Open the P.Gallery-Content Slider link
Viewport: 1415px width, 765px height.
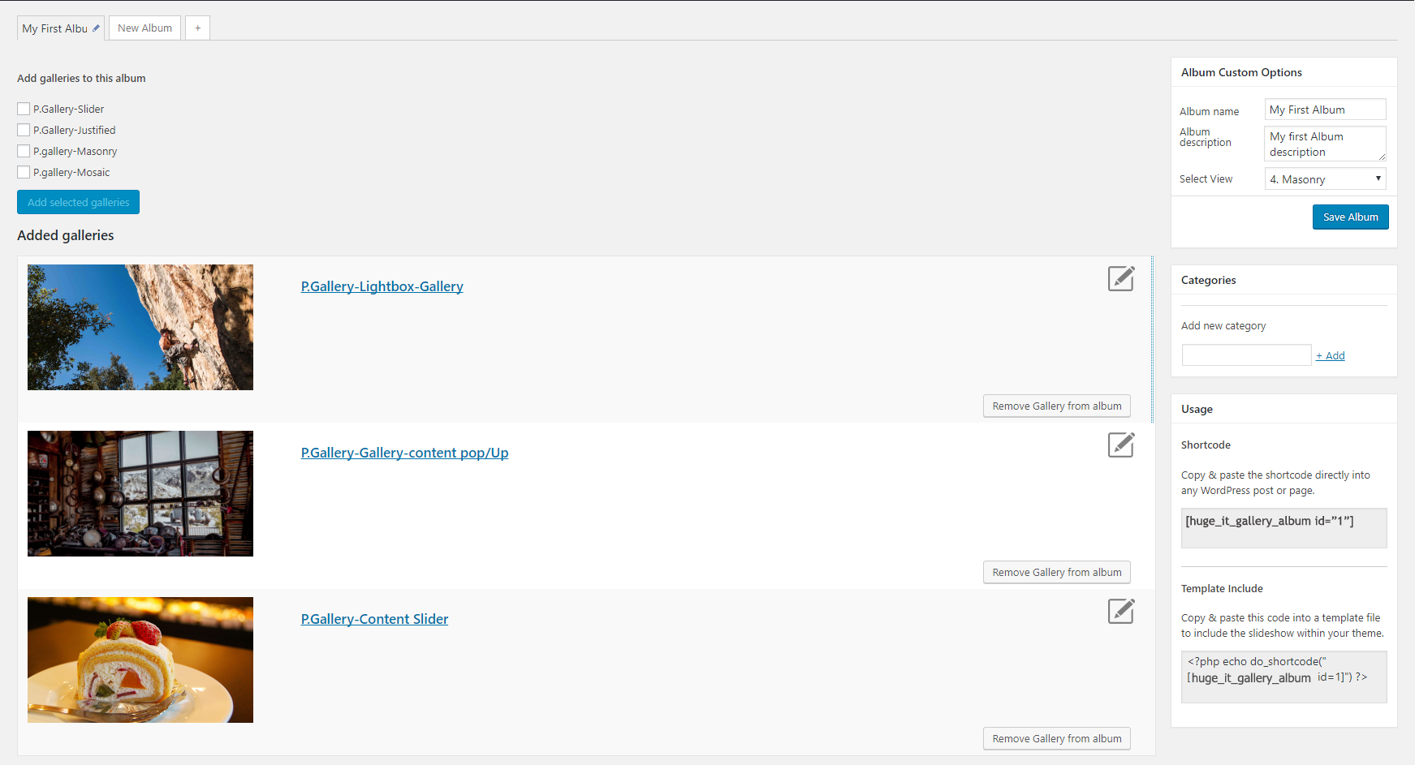tap(374, 619)
